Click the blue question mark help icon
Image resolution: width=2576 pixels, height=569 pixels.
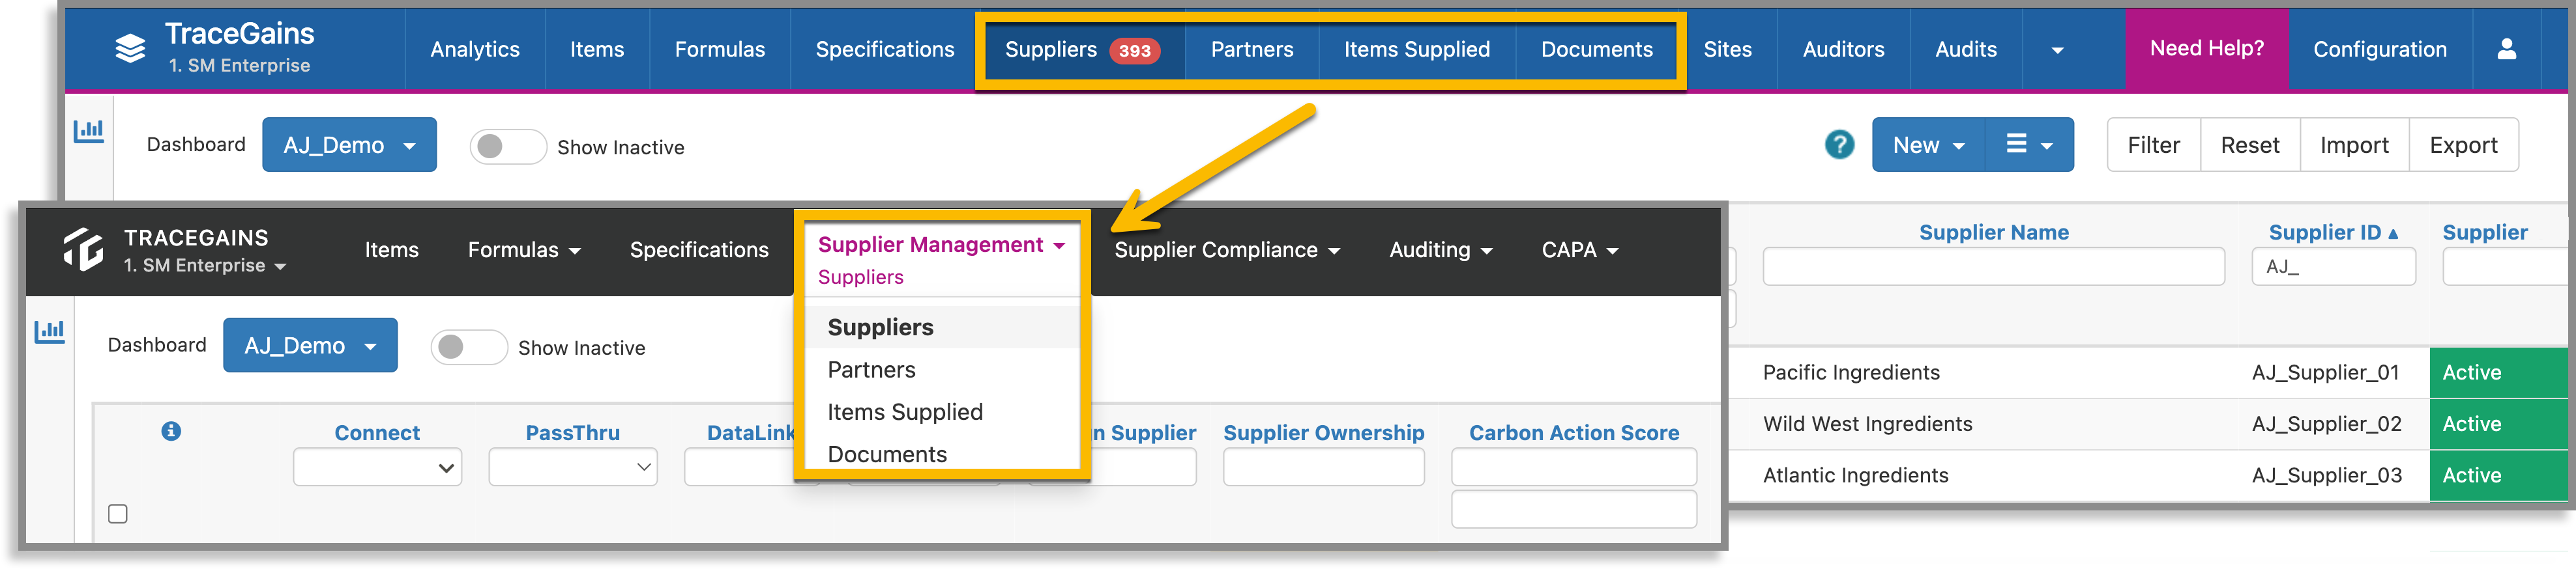1839,145
